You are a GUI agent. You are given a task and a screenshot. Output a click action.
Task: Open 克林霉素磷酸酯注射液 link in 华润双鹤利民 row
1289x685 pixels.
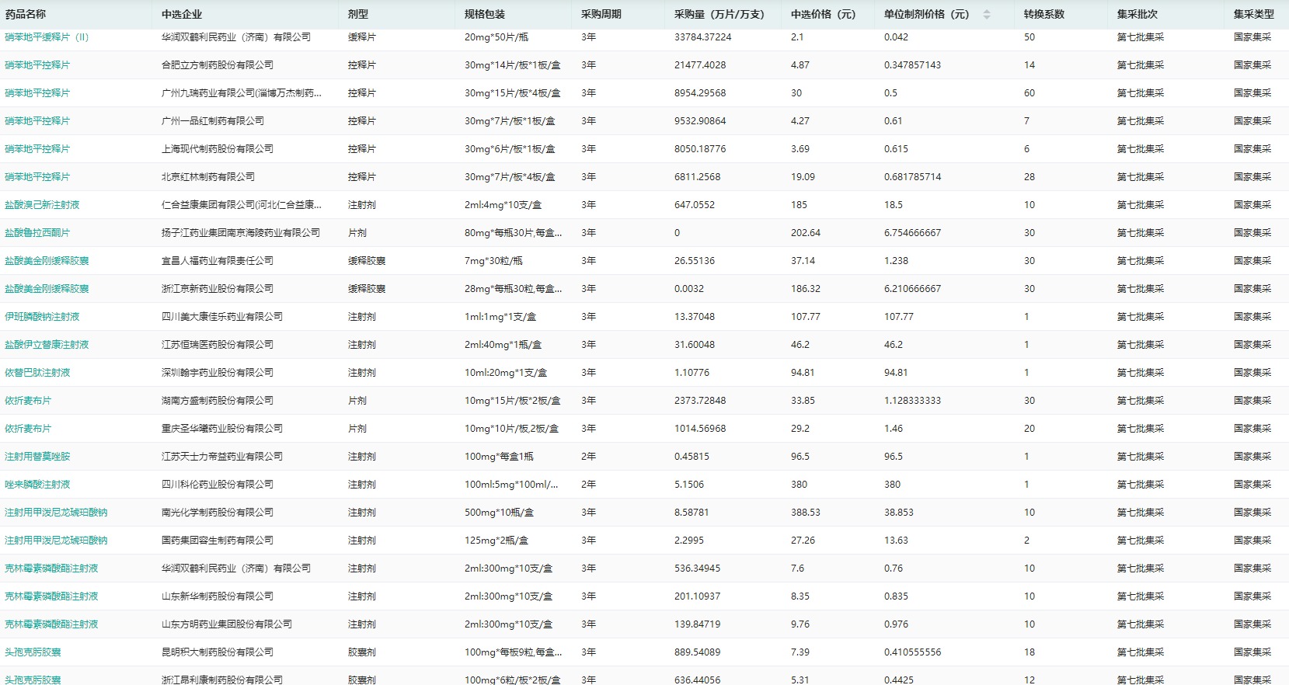pos(51,569)
